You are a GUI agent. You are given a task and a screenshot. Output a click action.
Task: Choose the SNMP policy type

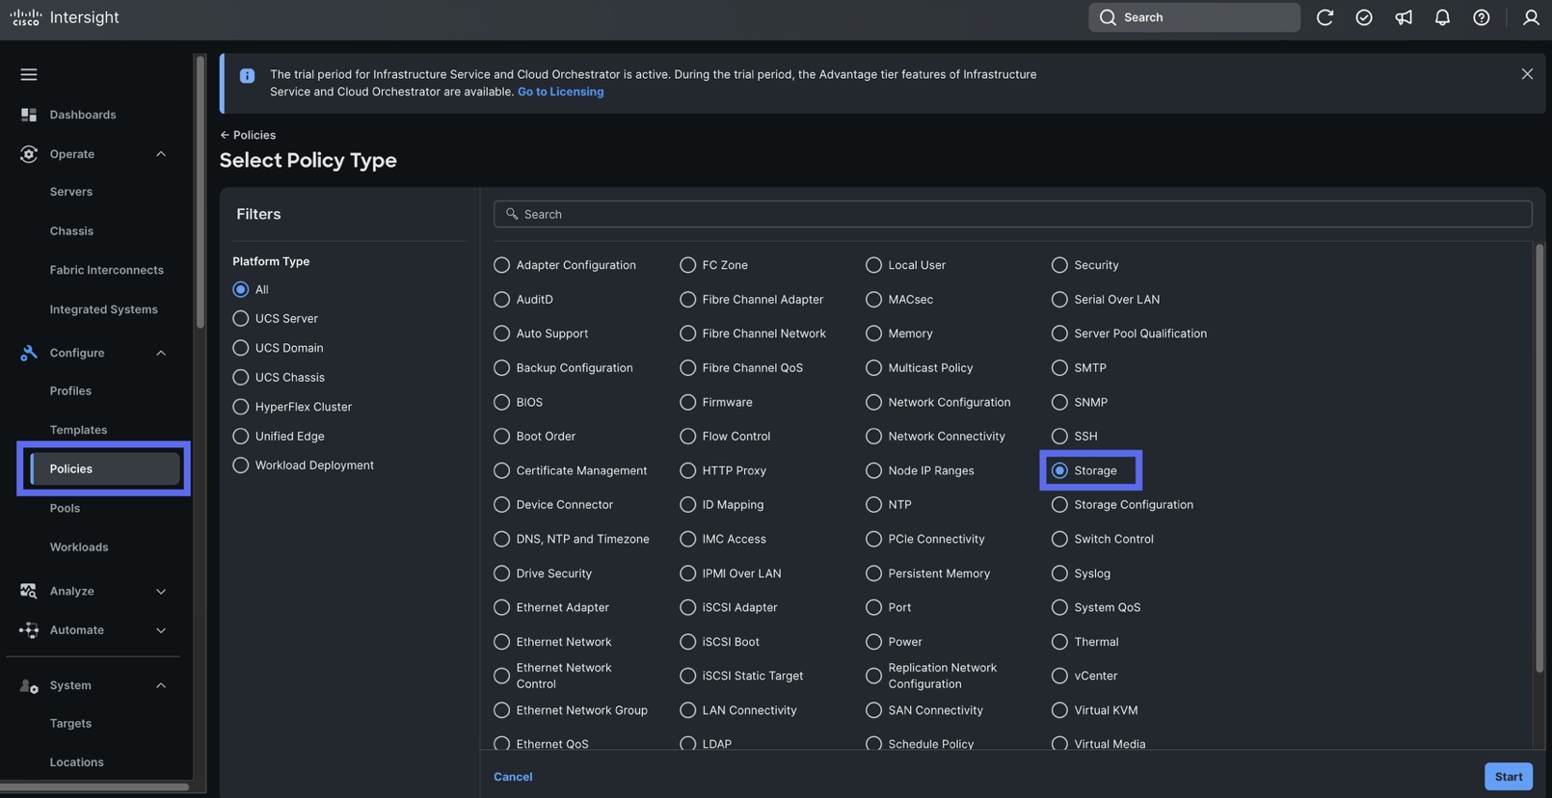point(1059,402)
